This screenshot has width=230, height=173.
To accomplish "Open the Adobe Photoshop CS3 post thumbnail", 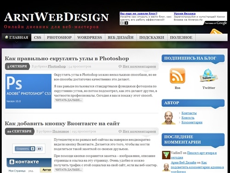I will (29, 91).
